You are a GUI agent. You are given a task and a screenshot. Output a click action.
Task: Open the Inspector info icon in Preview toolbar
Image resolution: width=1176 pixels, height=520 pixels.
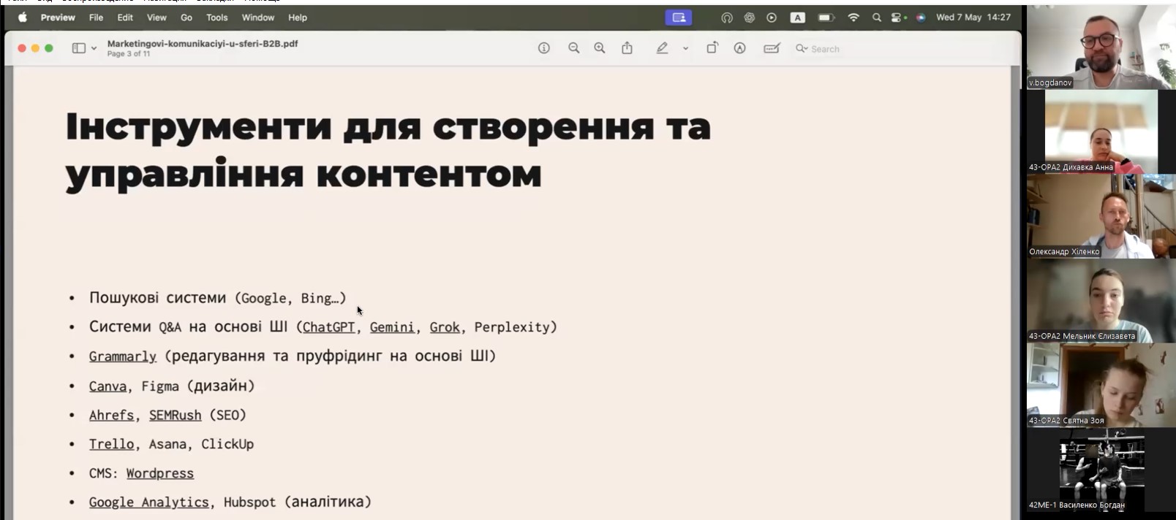click(543, 48)
